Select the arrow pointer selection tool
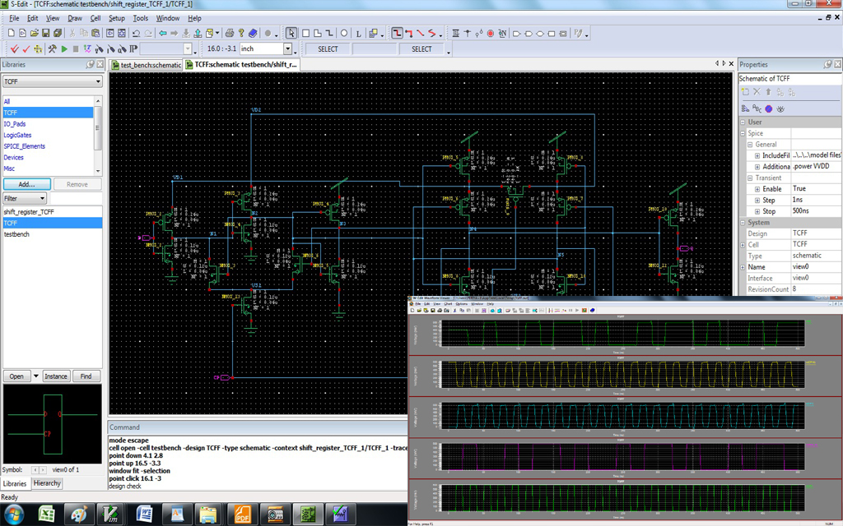 [x=291, y=33]
